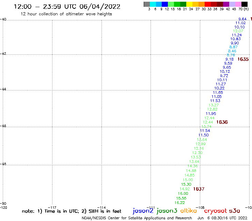The width and height of the screenshot is (252, 221).
Task: Click the wave height value 12.20
Action: [198, 153]
